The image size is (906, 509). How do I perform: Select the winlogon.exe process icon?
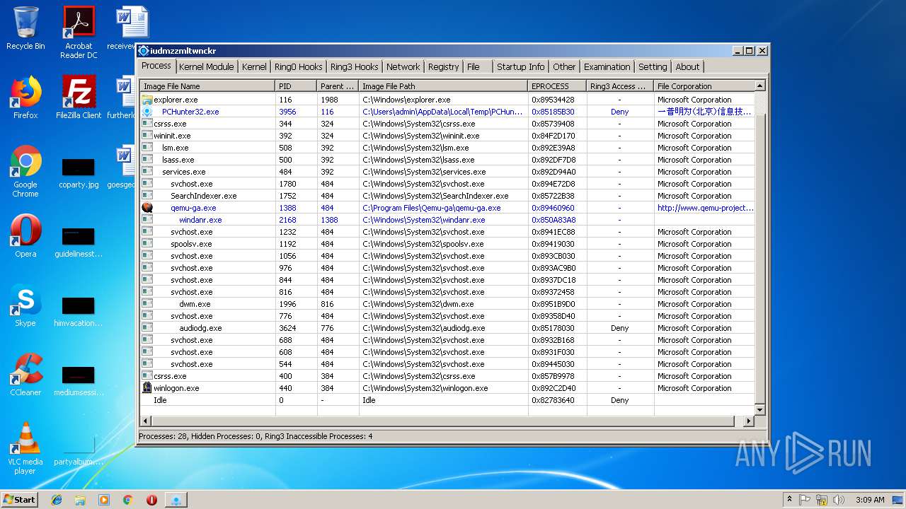[x=147, y=388]
